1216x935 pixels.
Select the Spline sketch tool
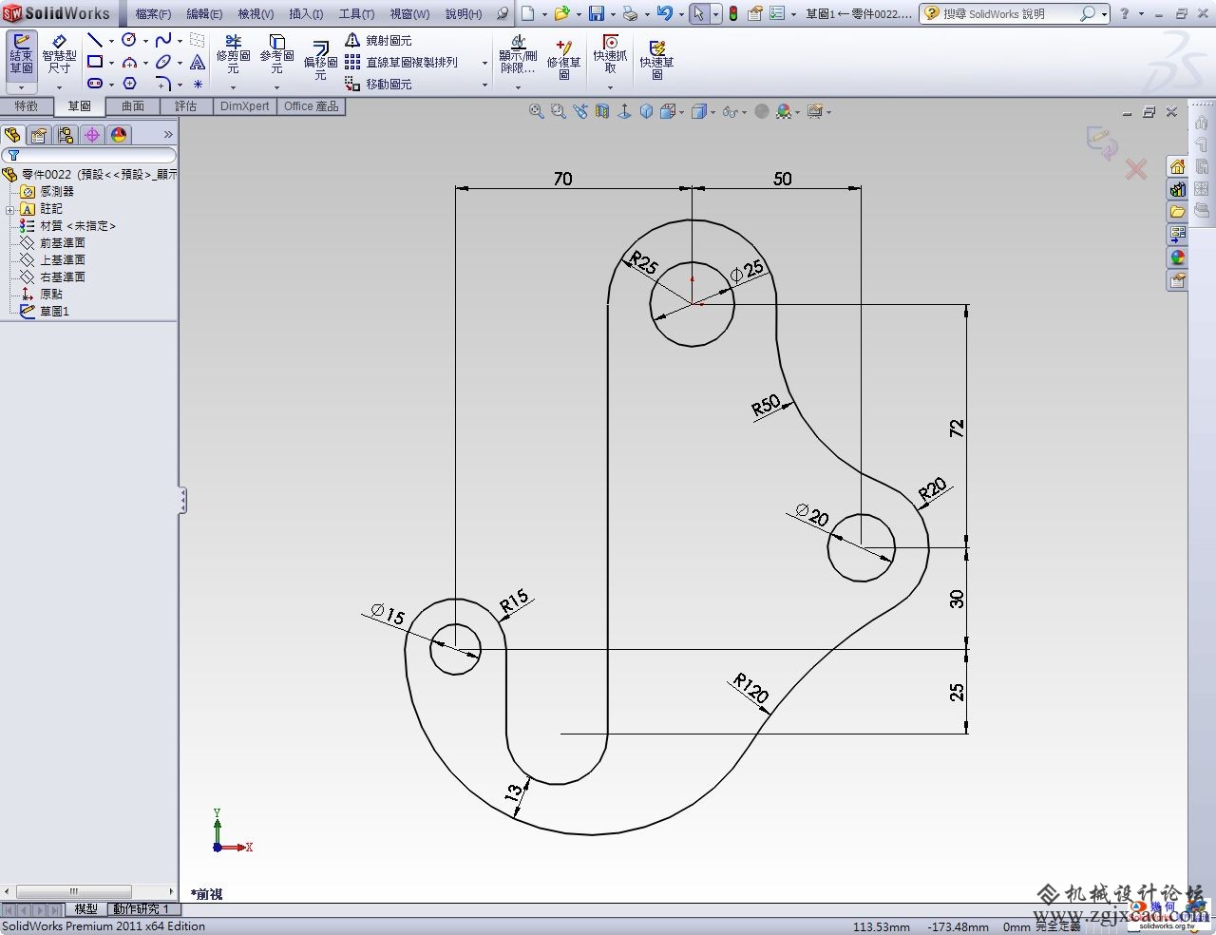point(163,40)
